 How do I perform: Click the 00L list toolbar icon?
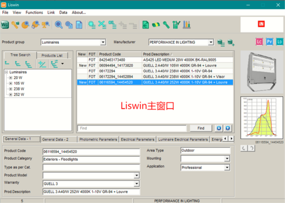tap(112, 24)
